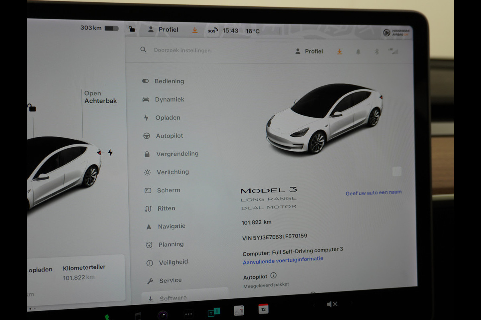Viewport: 481px width, 320px height.
Task: Click orange download icon in settings header
Action: click(340, 51)
